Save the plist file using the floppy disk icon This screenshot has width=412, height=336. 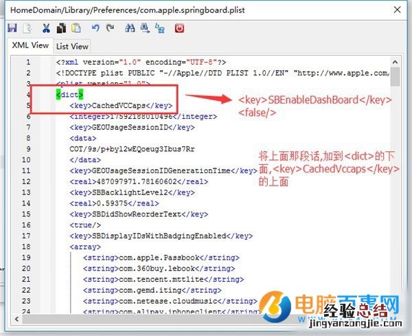[12, 28]
